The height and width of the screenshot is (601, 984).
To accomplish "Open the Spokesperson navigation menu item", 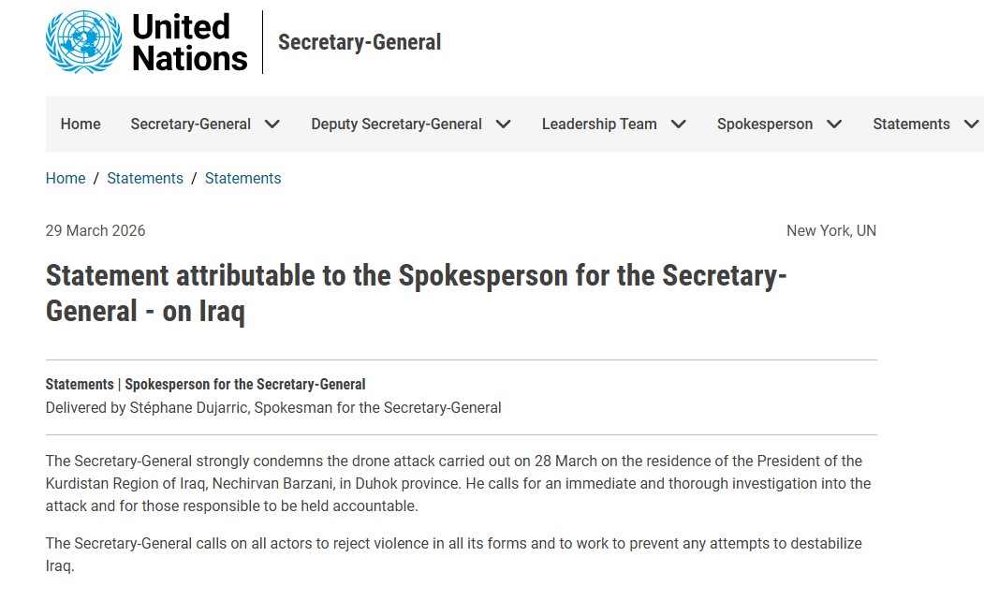I will (x=765, y=125).
